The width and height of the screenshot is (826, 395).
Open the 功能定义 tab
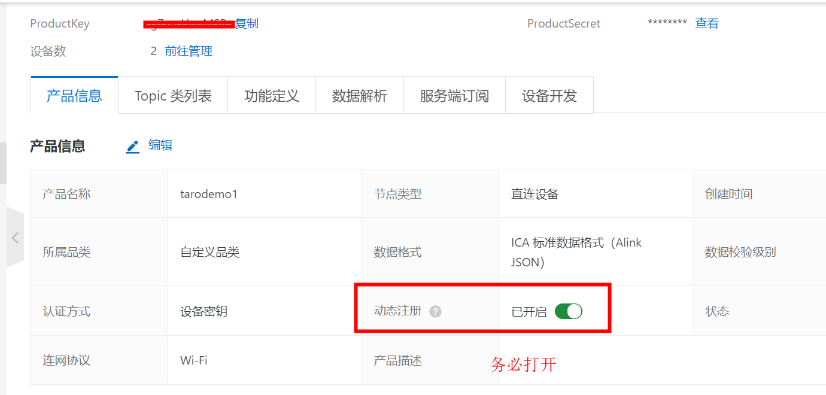pos(272,96)
